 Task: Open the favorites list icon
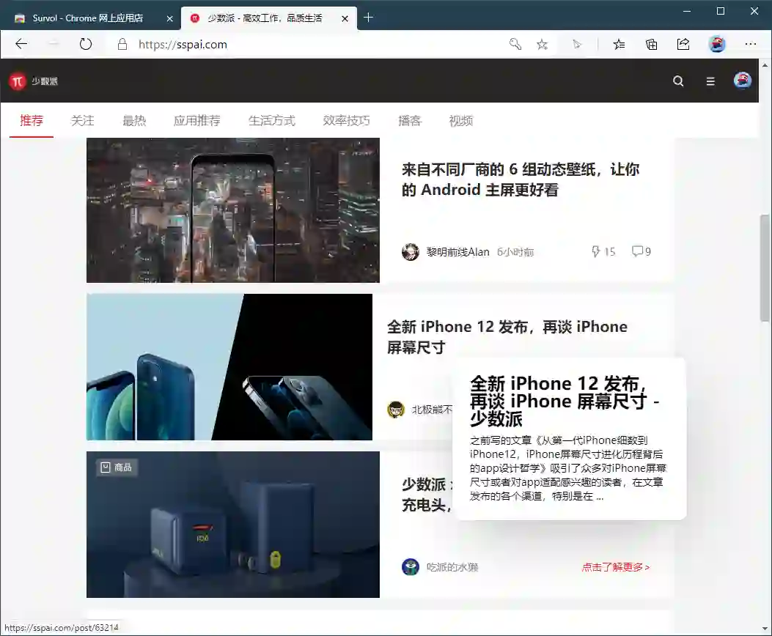click(x=619, y=45)
